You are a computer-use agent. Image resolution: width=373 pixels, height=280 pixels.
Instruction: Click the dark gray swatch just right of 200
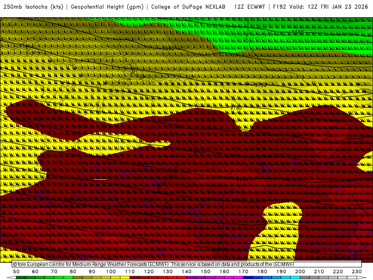point(305,278)
